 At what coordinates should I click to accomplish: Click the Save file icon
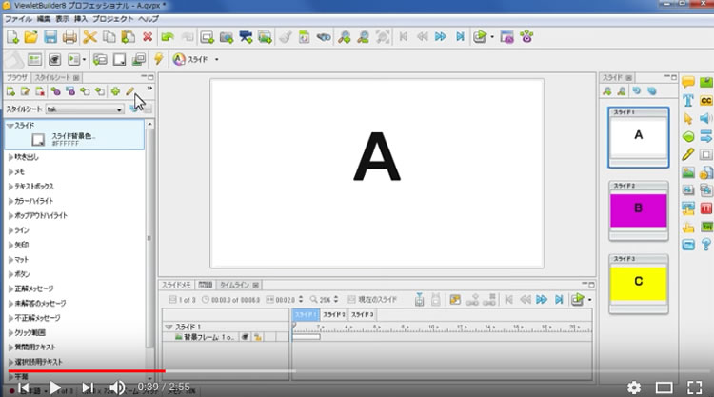point(50,37)
